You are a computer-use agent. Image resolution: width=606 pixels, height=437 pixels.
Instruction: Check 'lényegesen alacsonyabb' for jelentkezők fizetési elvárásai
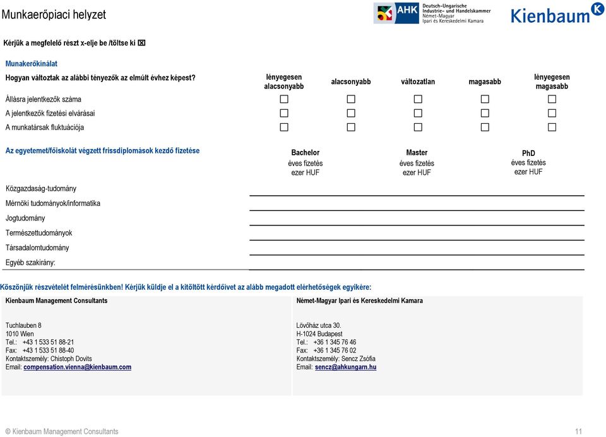[x=284, y=113]
